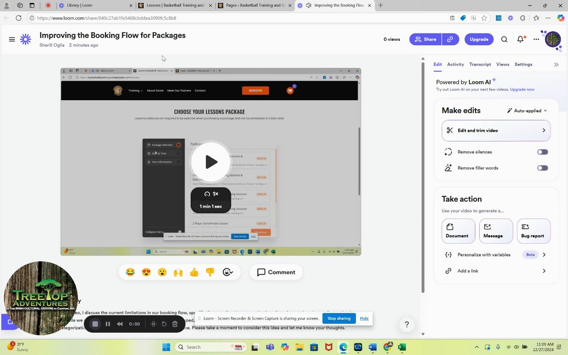Click the Upgrade button
The width and height of the screenshot is (568, 355).
(479, 39)
